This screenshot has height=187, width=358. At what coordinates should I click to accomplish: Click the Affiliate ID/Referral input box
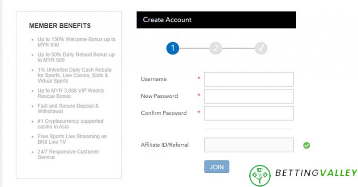pyautogui.click(x=248, y=145)
